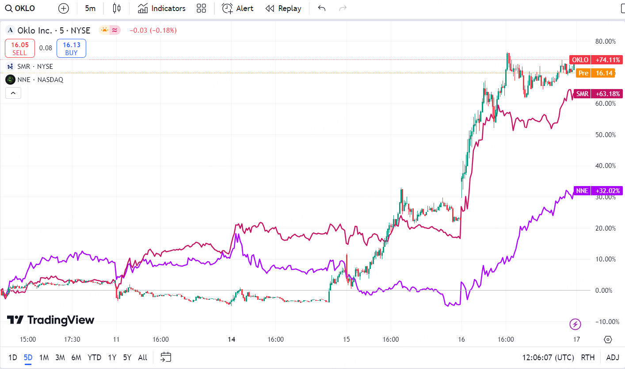Image resolution: width=625 pixels, height=369 pixels.
Task: Click the TradingView logo
Action: click(x=50, y=320)
